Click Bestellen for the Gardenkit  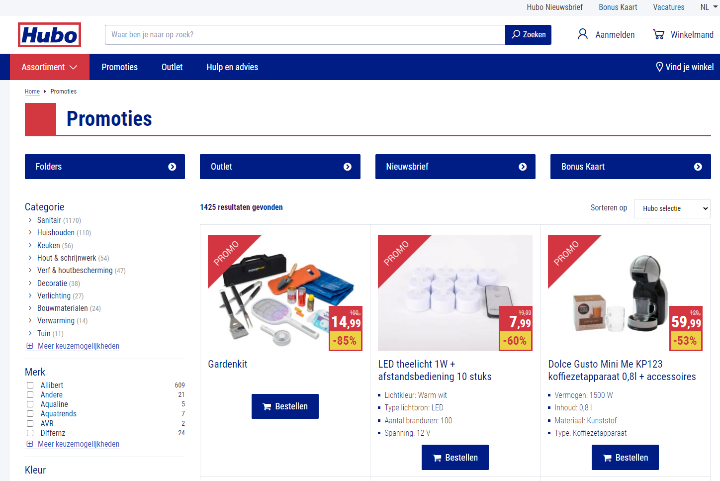pyautogui.click(x=285, y=406)
